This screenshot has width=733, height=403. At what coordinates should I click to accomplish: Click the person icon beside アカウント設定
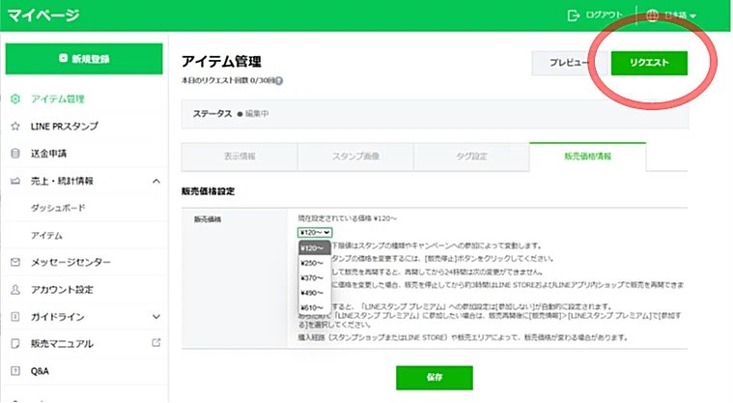pyautogui.click(x=15, y=290)
